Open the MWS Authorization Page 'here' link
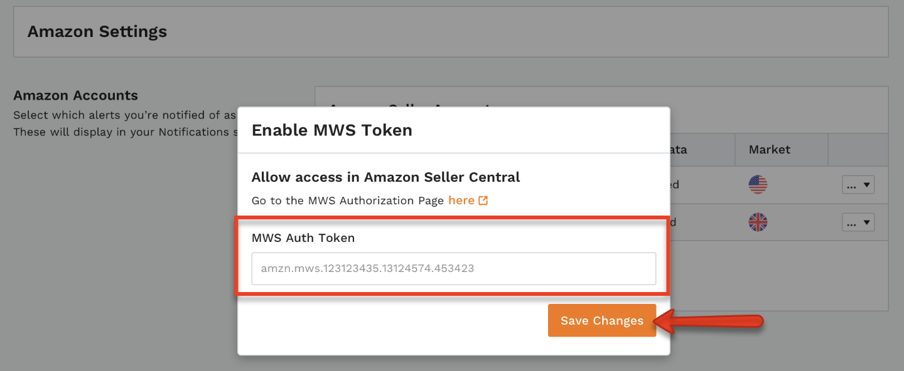The image size is (904, 371). [x=461, y=201]
